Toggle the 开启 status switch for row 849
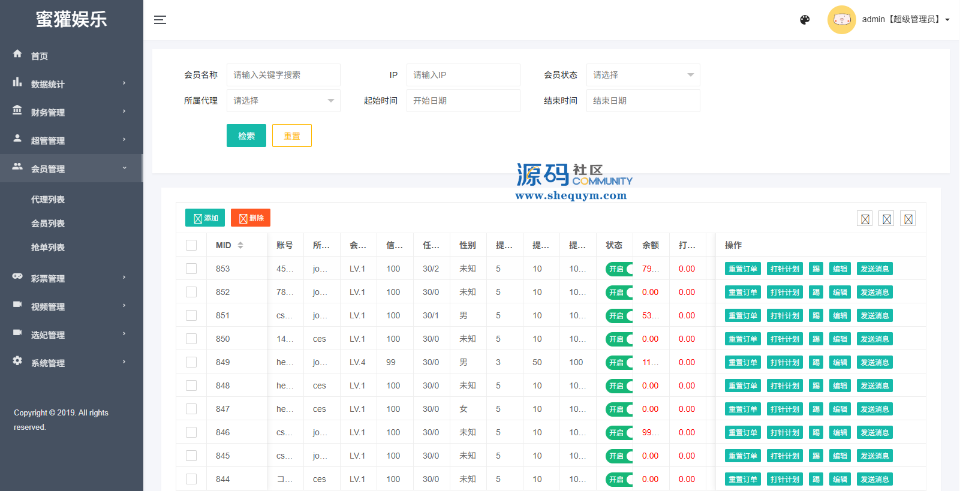The width and height of the screenshot is (960, 491). click(619, 363)
